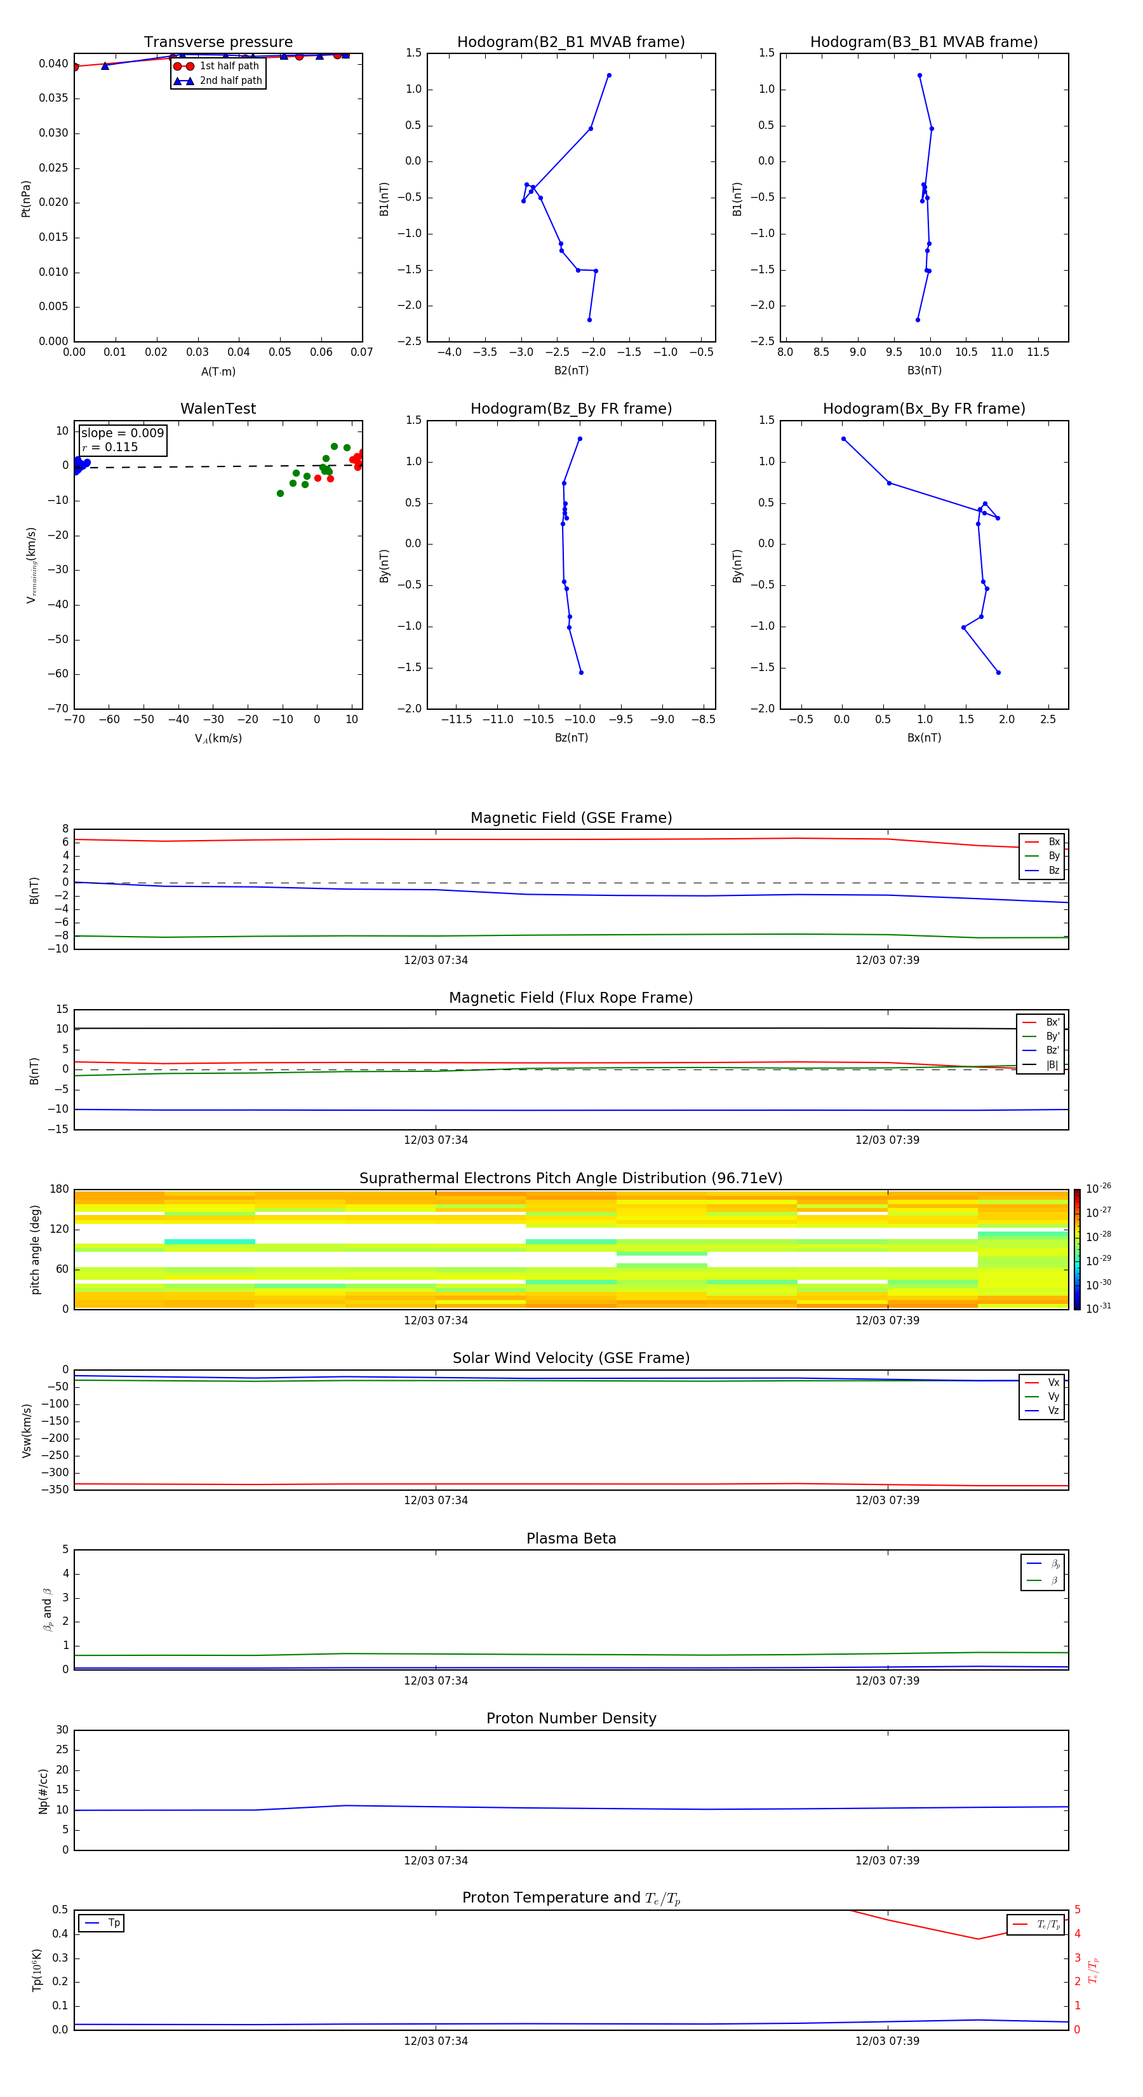Viewport: 1143px width, 2097px height.
Task: Click the '10^-26' color bar label
Action: pos(1099,1188)
